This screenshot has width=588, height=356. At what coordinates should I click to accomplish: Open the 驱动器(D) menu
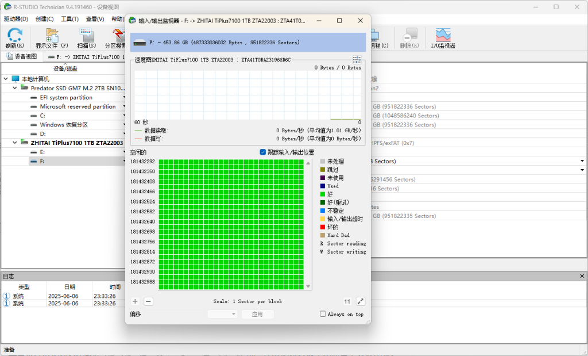click(x=16, y=19)
